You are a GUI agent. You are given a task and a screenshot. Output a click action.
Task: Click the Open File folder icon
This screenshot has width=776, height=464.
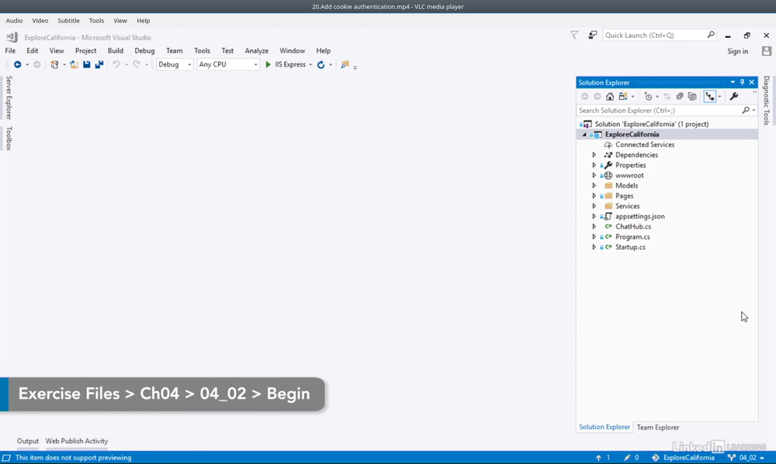[x=74, y=65]
